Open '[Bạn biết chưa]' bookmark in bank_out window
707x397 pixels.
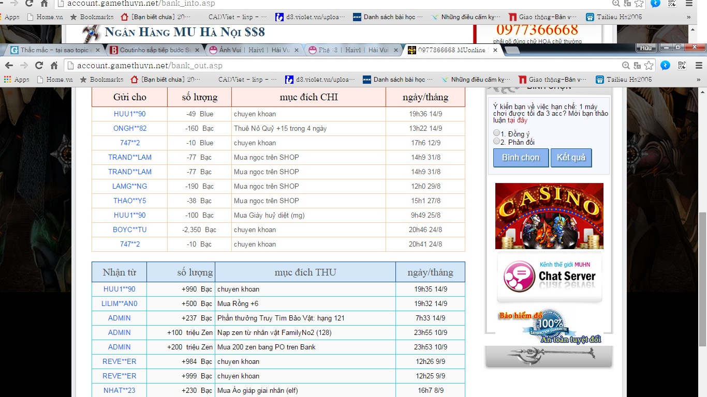[x=166, y=80]
